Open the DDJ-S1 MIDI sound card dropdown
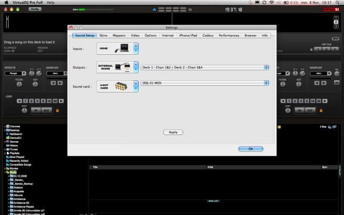Viewport: 344px width, 215px height. 205,83
